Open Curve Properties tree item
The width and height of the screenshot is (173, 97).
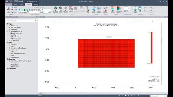(x=17, y=33)
